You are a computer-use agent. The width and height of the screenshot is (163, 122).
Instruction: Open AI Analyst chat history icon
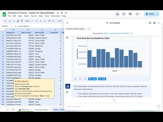(x=150, y=23)
